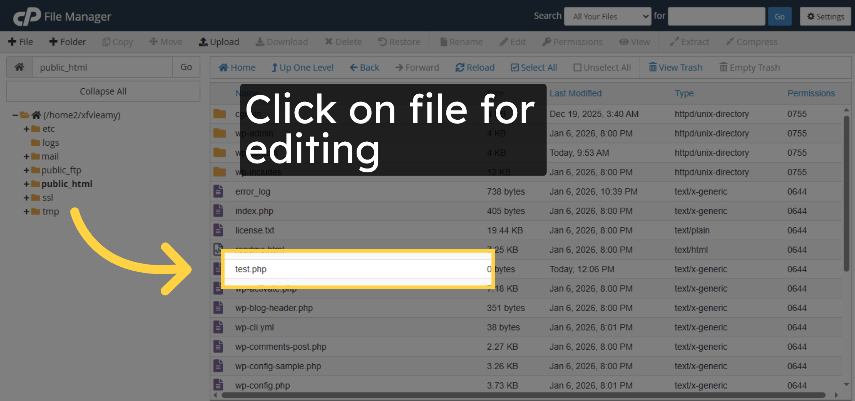Enable Select All for file list

[x=534, y=67]
